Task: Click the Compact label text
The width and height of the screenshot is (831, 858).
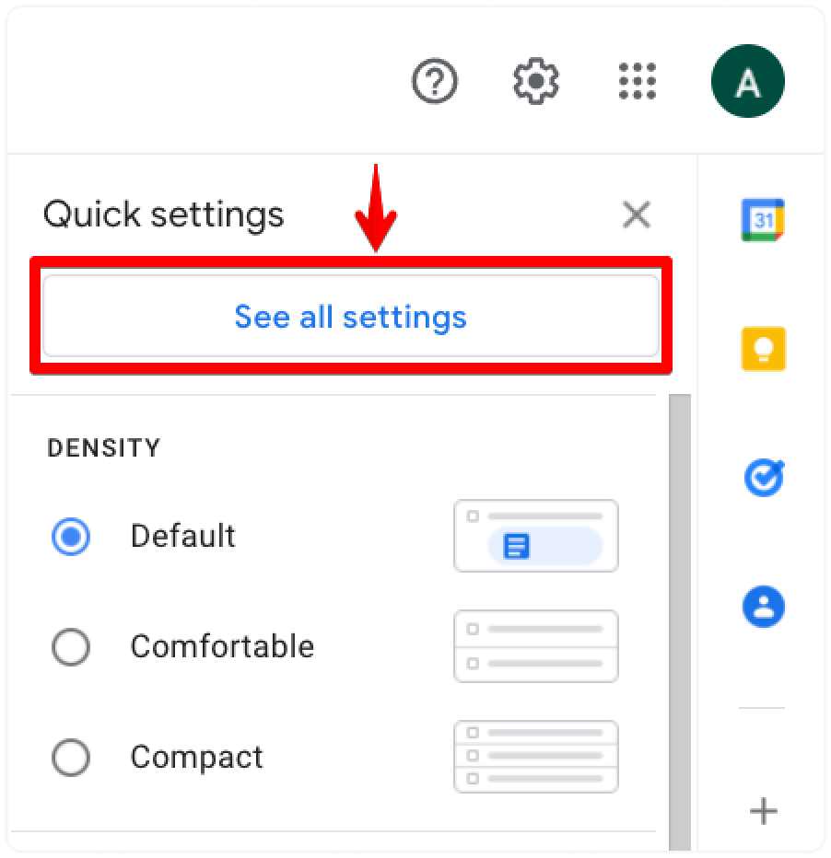Action: 196,759
